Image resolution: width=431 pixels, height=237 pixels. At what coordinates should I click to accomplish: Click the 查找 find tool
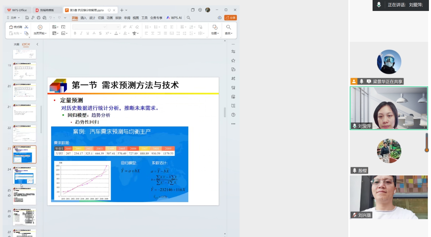(x=229, y=30)
